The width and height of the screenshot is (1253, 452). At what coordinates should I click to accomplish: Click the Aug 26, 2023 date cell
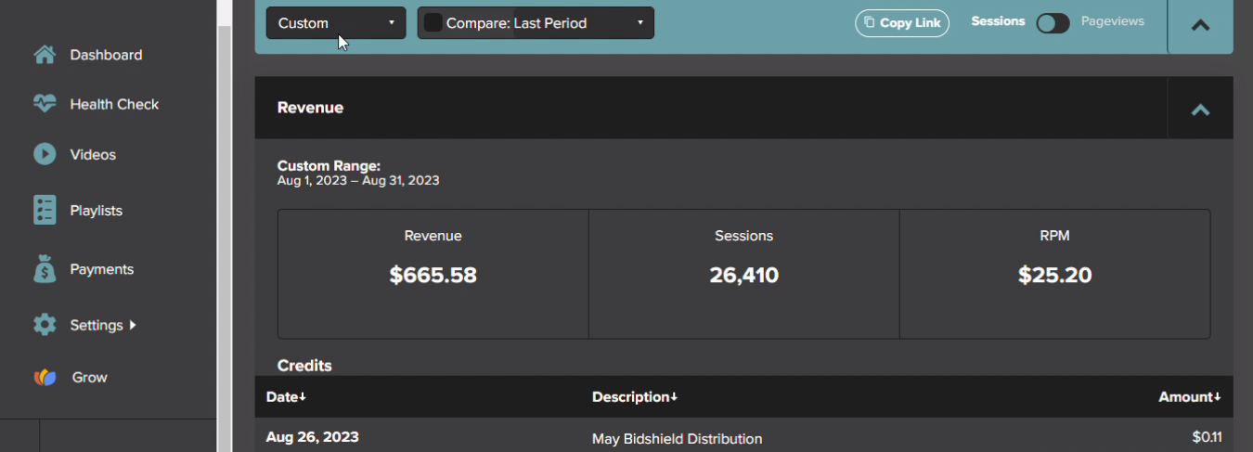tap(312, 436)
